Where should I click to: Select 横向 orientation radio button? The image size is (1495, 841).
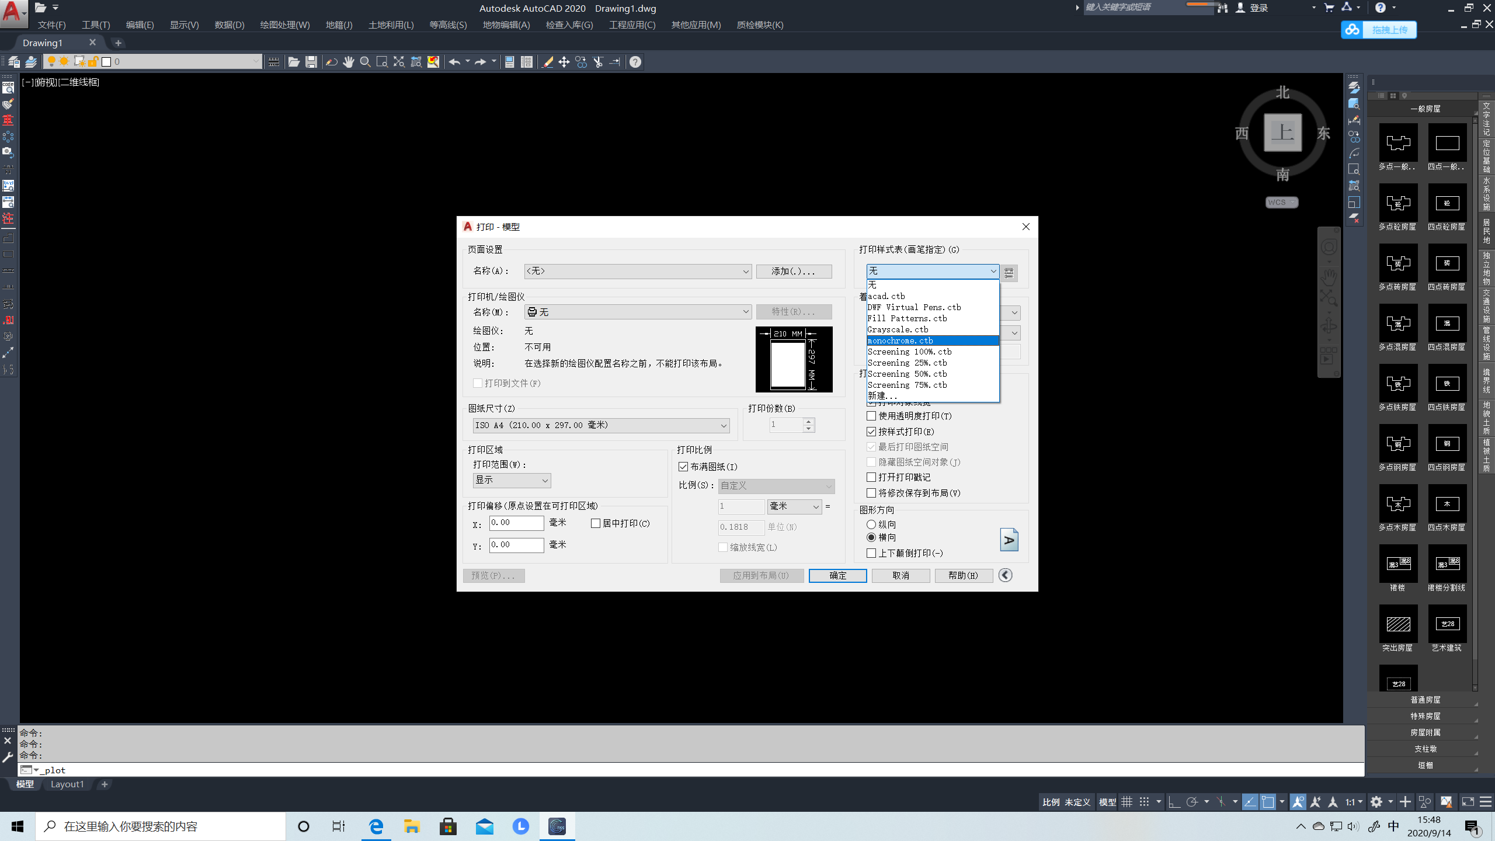click(x=871, y=537)
